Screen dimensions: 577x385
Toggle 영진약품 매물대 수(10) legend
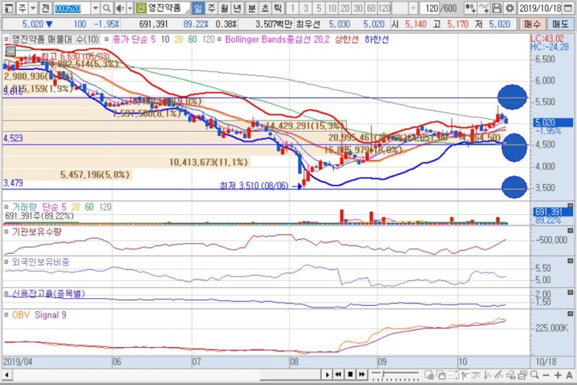tap(56, 40)
